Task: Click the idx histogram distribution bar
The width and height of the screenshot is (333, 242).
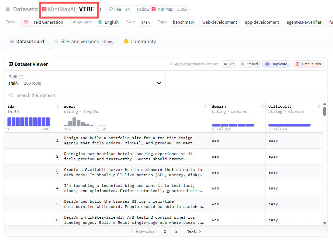Action: tap(29, 122)
